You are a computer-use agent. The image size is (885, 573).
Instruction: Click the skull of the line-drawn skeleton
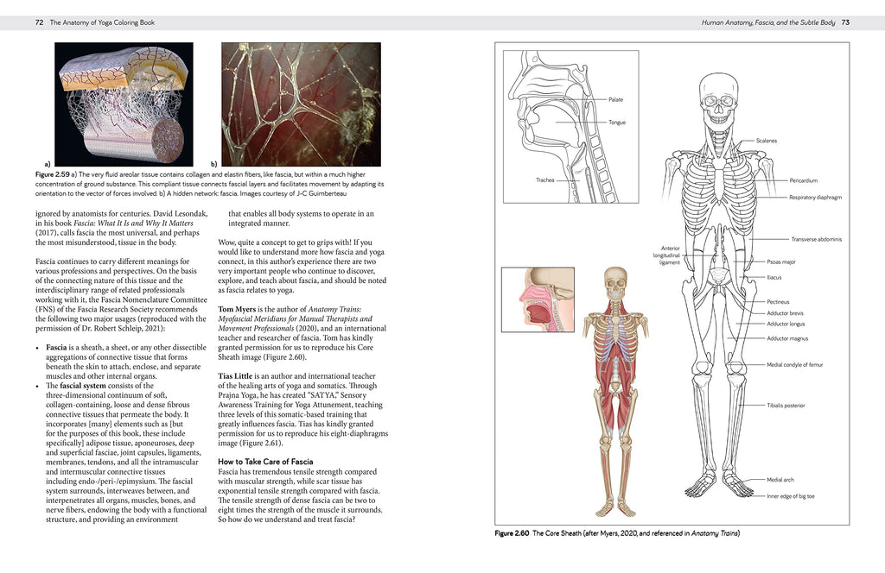point(718,100)
